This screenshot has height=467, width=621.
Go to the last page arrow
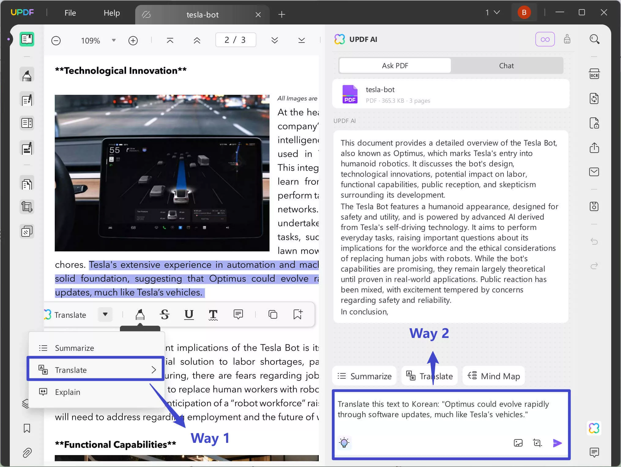[302, 40]
